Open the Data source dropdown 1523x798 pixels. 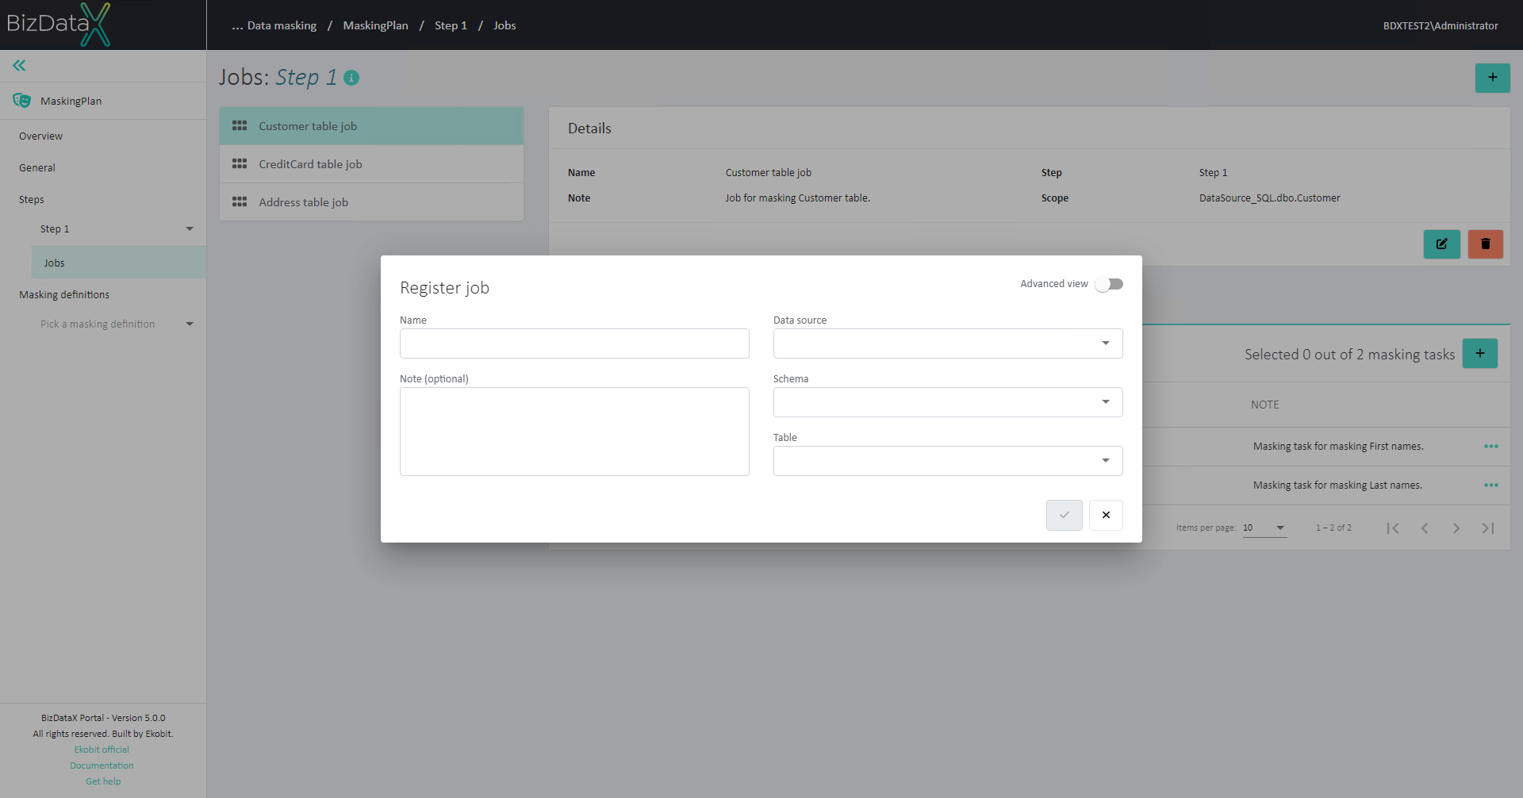click(x=948, y=343)
